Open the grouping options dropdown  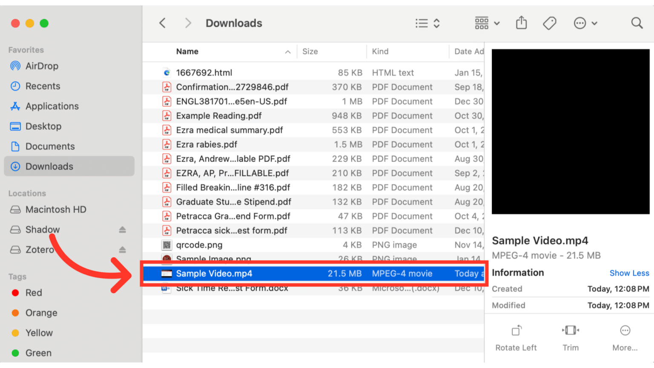point(487,23)
